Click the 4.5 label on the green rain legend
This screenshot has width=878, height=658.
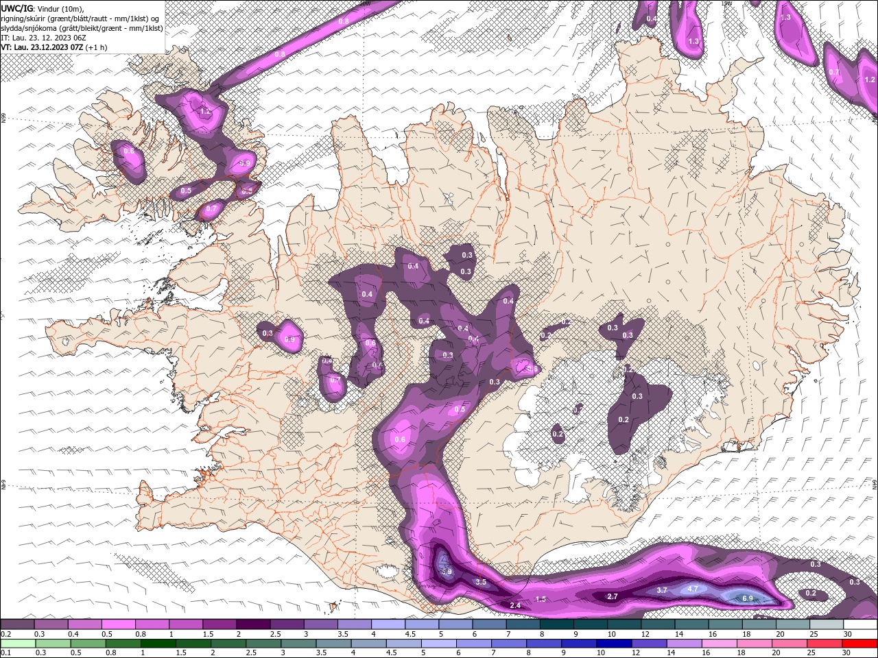[x=392, y=653]
